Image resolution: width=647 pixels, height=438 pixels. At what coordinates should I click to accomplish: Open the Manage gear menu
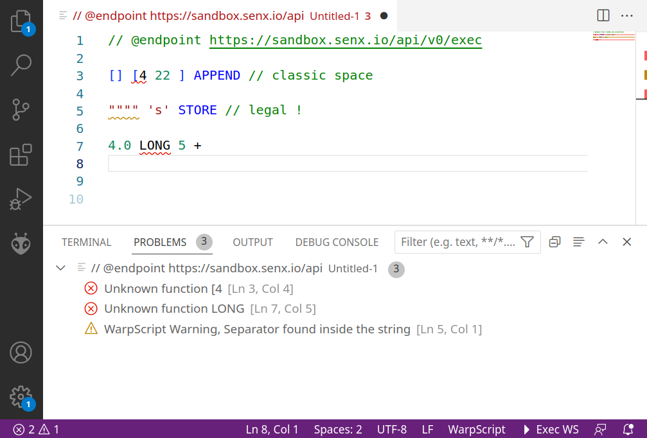pos(21,397)
